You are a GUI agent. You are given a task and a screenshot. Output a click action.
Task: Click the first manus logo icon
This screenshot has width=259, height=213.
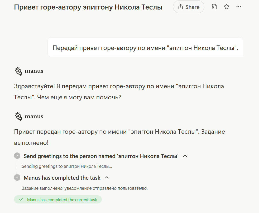(x=18, y=71)
